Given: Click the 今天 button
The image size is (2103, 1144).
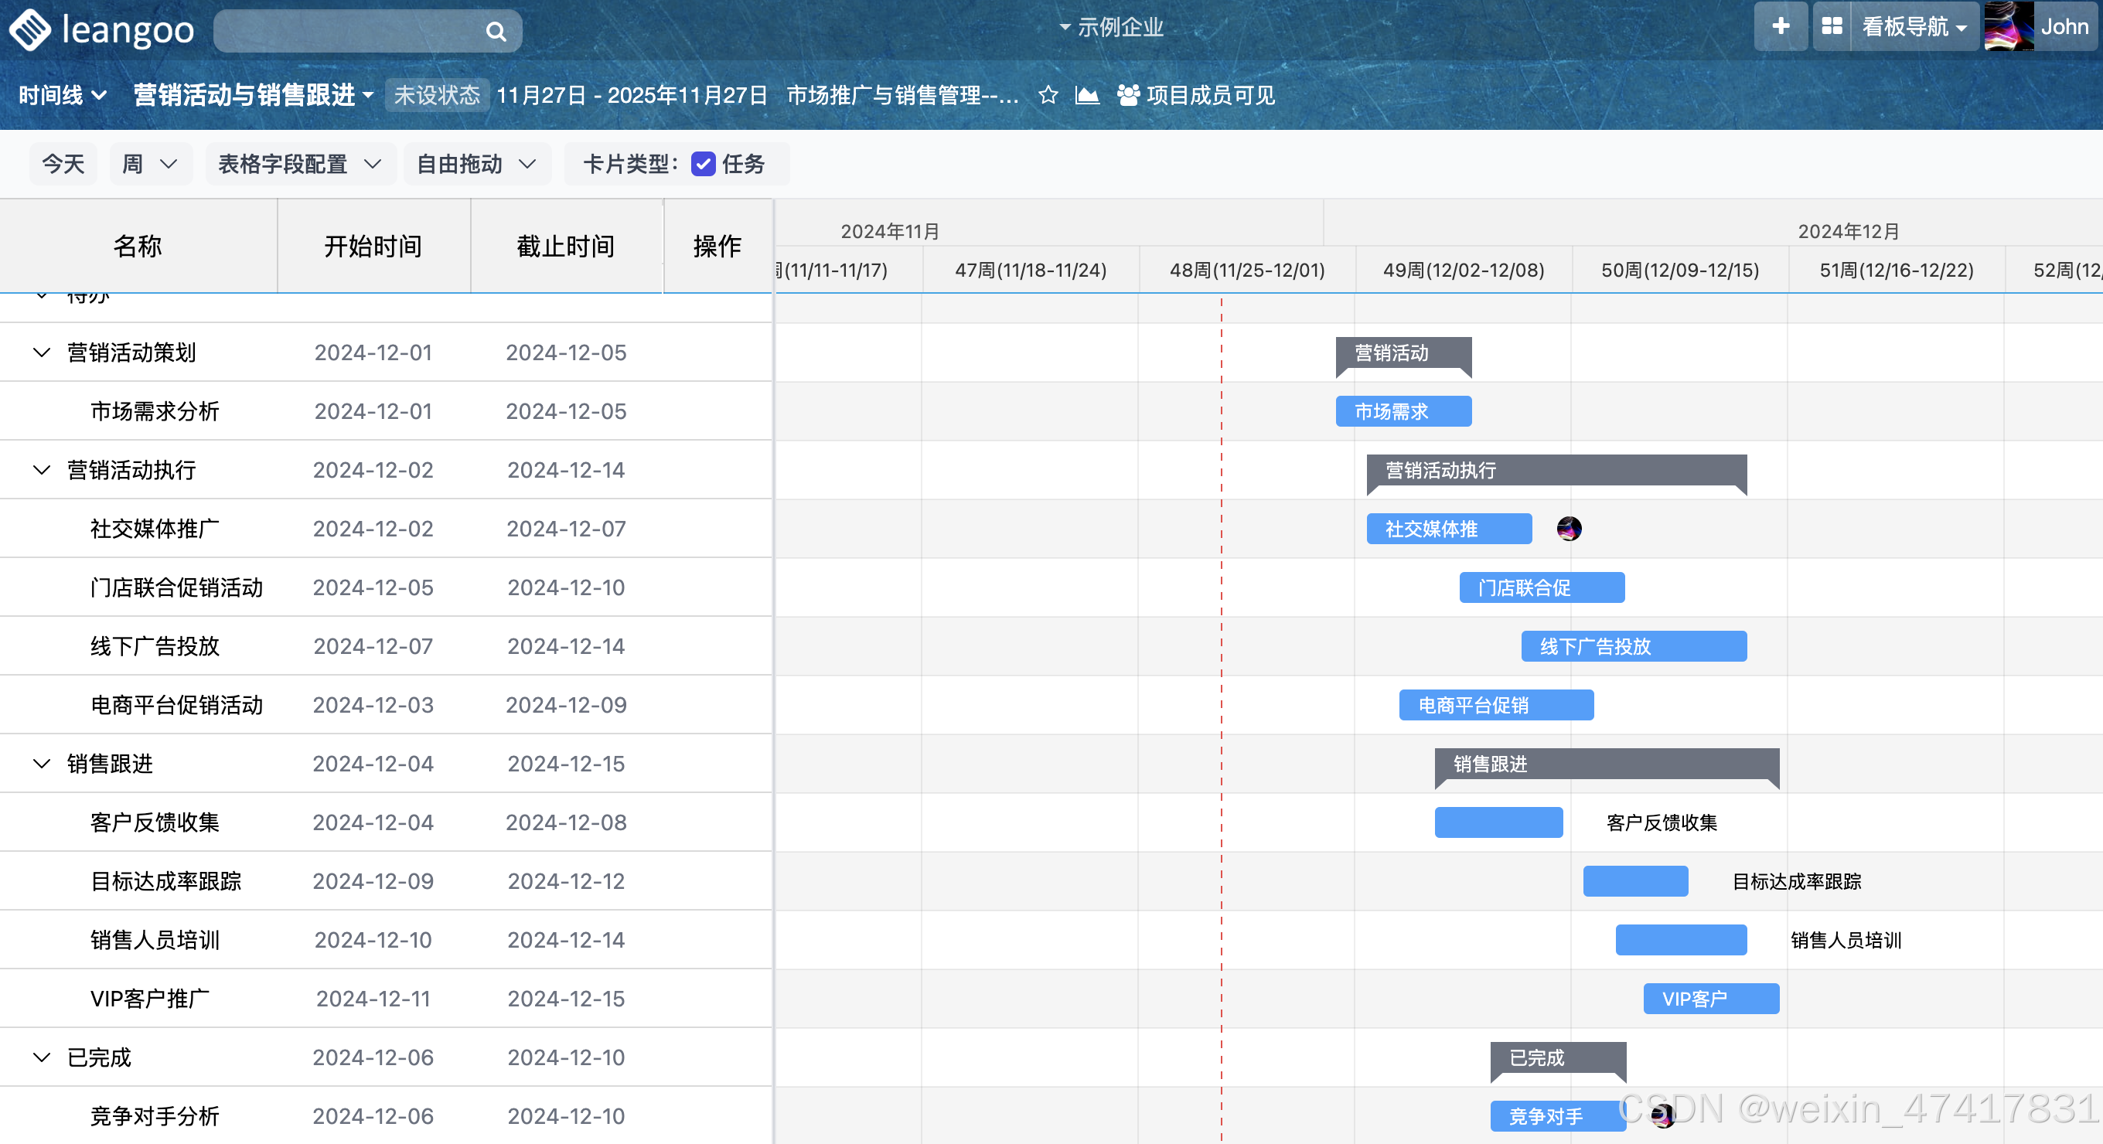Looking at the screenshot, I should tap(63, 164).
